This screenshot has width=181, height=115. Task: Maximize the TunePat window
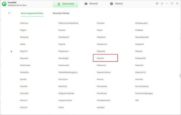(x=172, y=4)
